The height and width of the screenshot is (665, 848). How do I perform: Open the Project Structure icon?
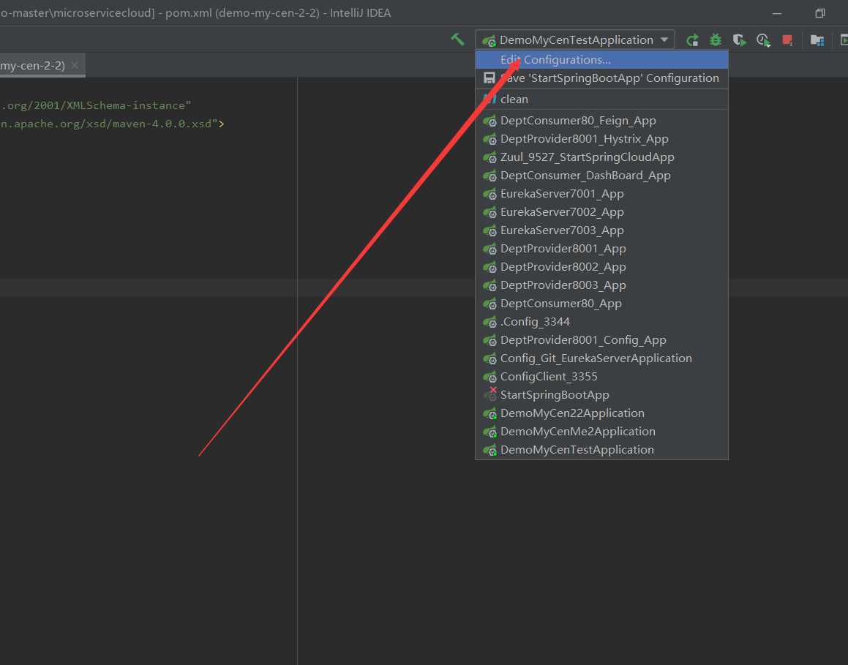click(x=817, y=40)
